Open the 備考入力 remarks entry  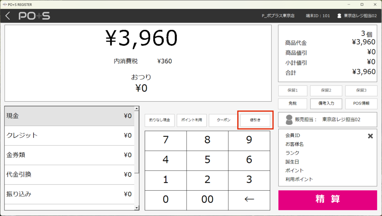326,103
